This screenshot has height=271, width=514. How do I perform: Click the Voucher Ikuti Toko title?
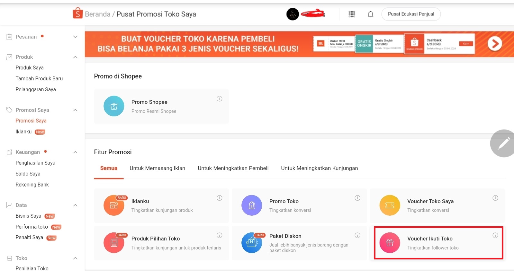(x=430, y=239)
